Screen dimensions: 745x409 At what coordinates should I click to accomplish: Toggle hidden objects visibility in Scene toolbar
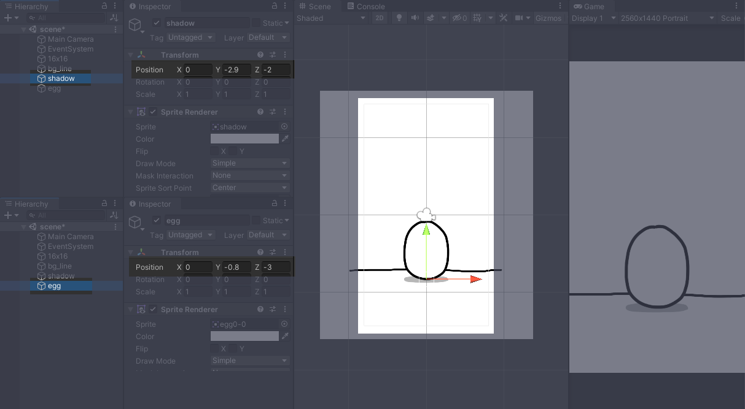click(459, 18)
